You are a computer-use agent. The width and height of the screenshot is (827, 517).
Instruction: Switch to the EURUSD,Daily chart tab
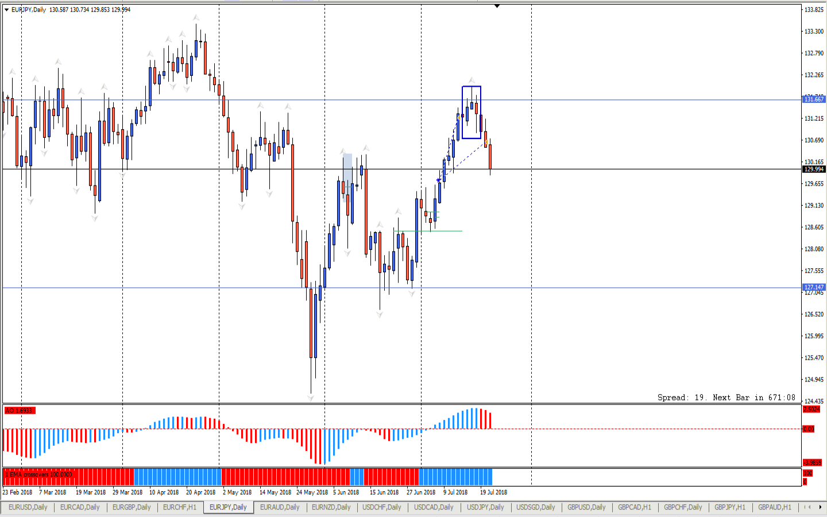tap(28, 507)
